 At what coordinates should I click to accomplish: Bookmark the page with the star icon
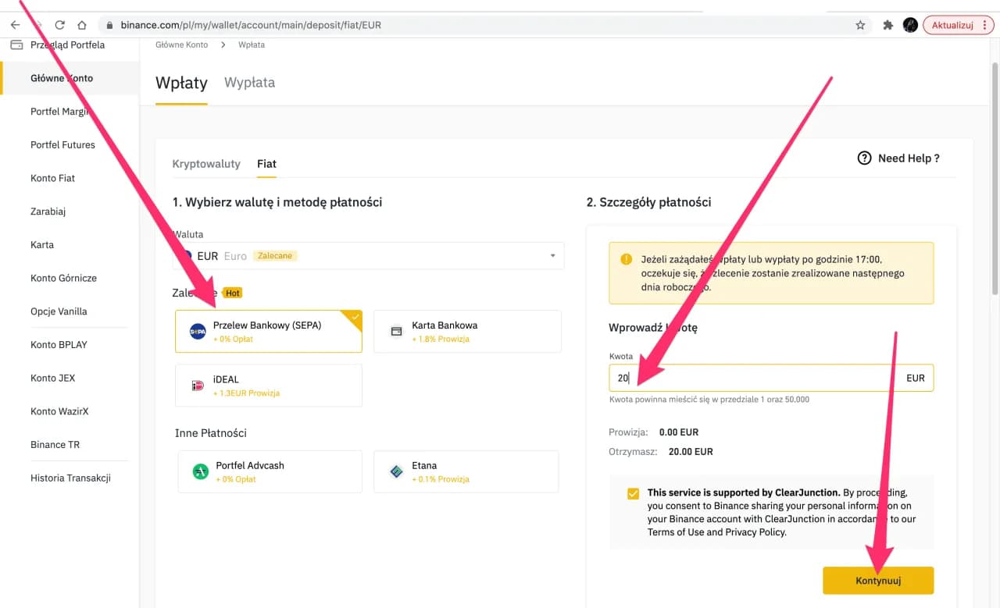[x=860, y=24]
